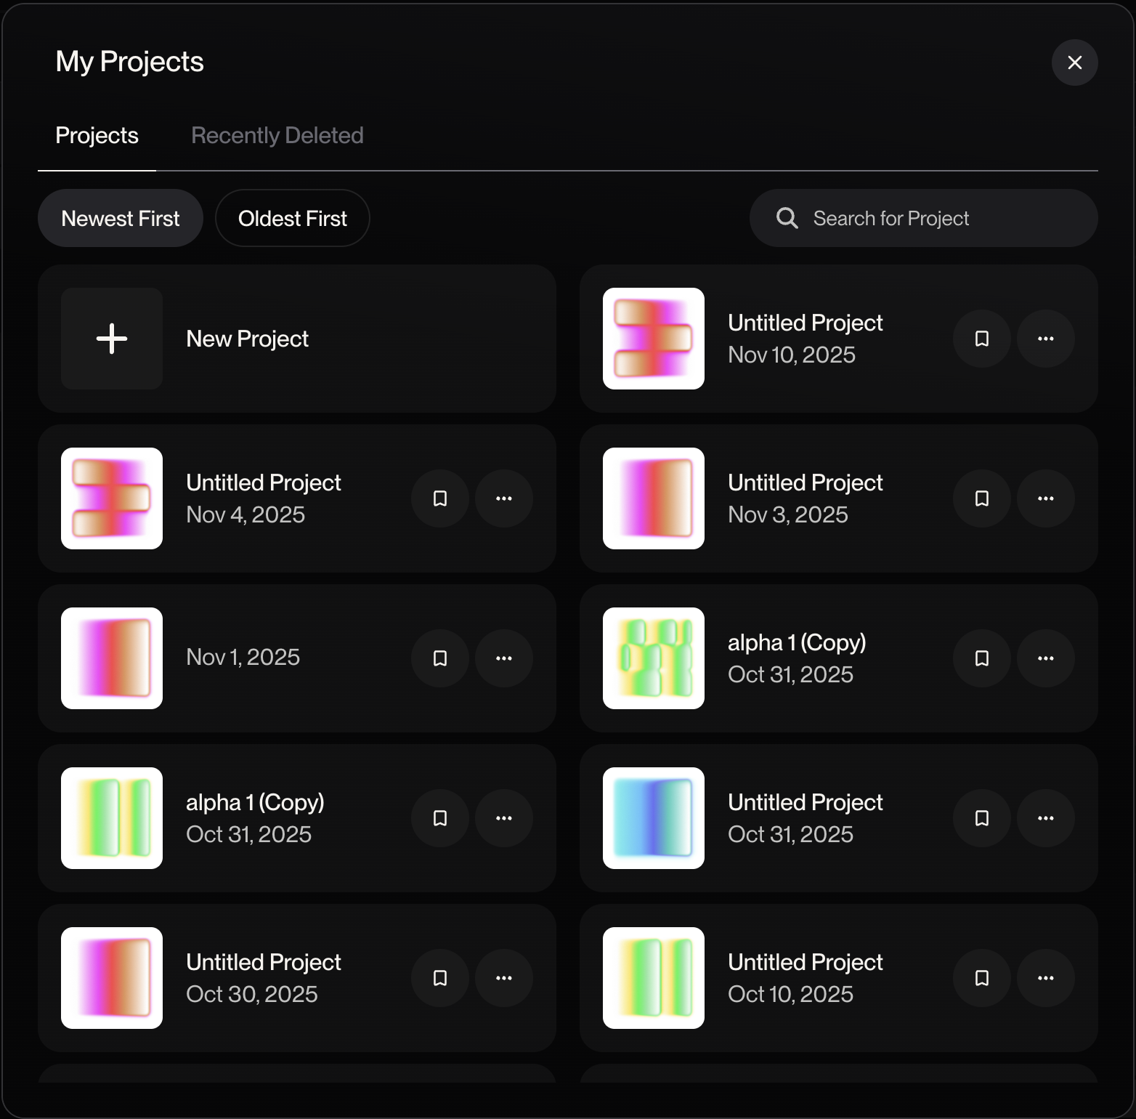Viewport: 1136px width, 1119px height.
Task: Open more options for the Nov 10 project
Action: click(1045, 339)
